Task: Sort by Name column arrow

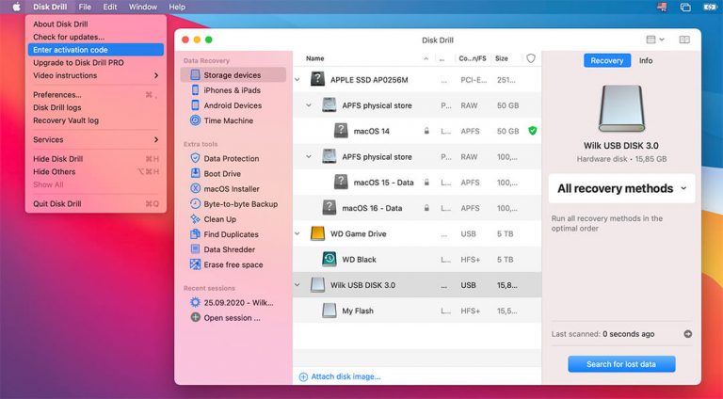Action: point(426,59)
